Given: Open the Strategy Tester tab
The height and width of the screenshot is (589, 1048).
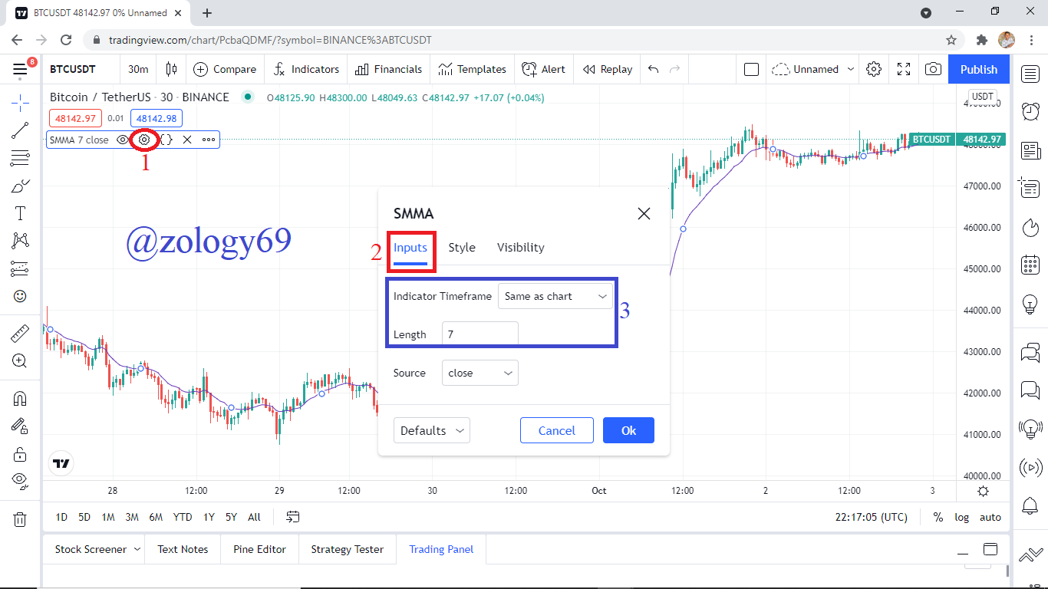Looking at the screenshot, I should pos(348,549).
